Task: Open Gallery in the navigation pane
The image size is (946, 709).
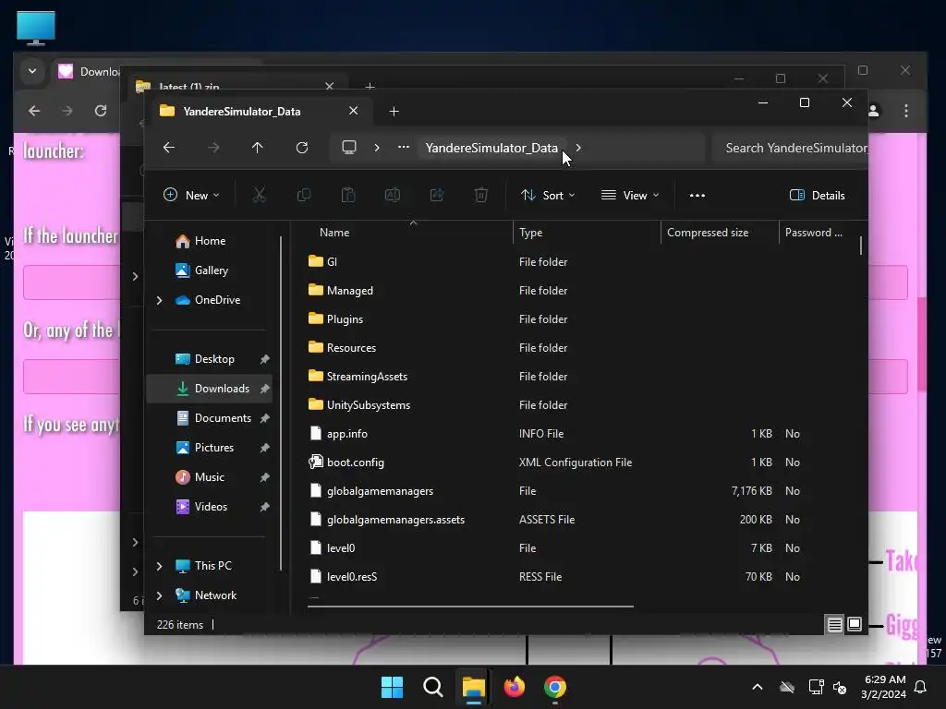Action: (x=212, y=270)
